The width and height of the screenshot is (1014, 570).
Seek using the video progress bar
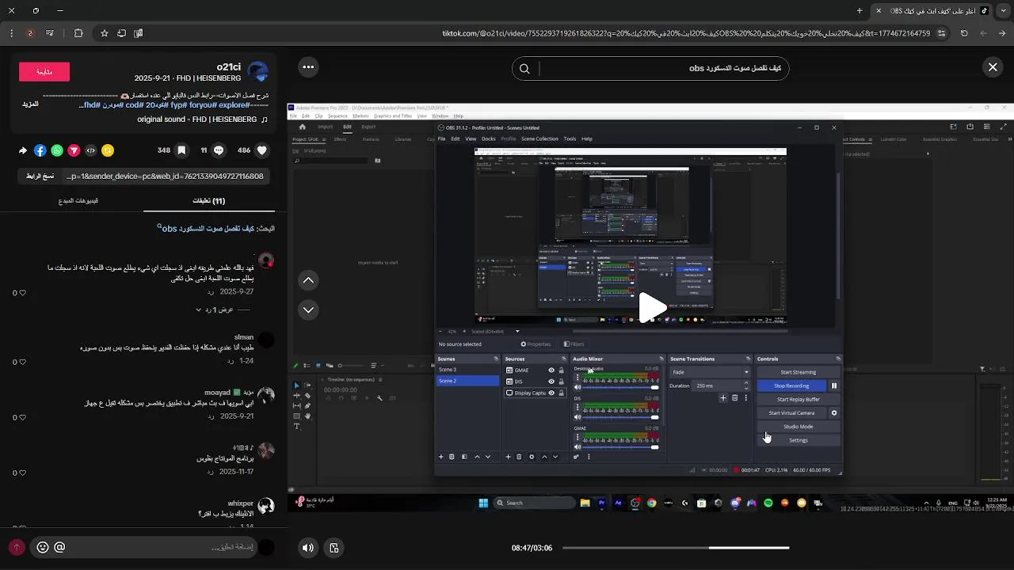[676, 548]
